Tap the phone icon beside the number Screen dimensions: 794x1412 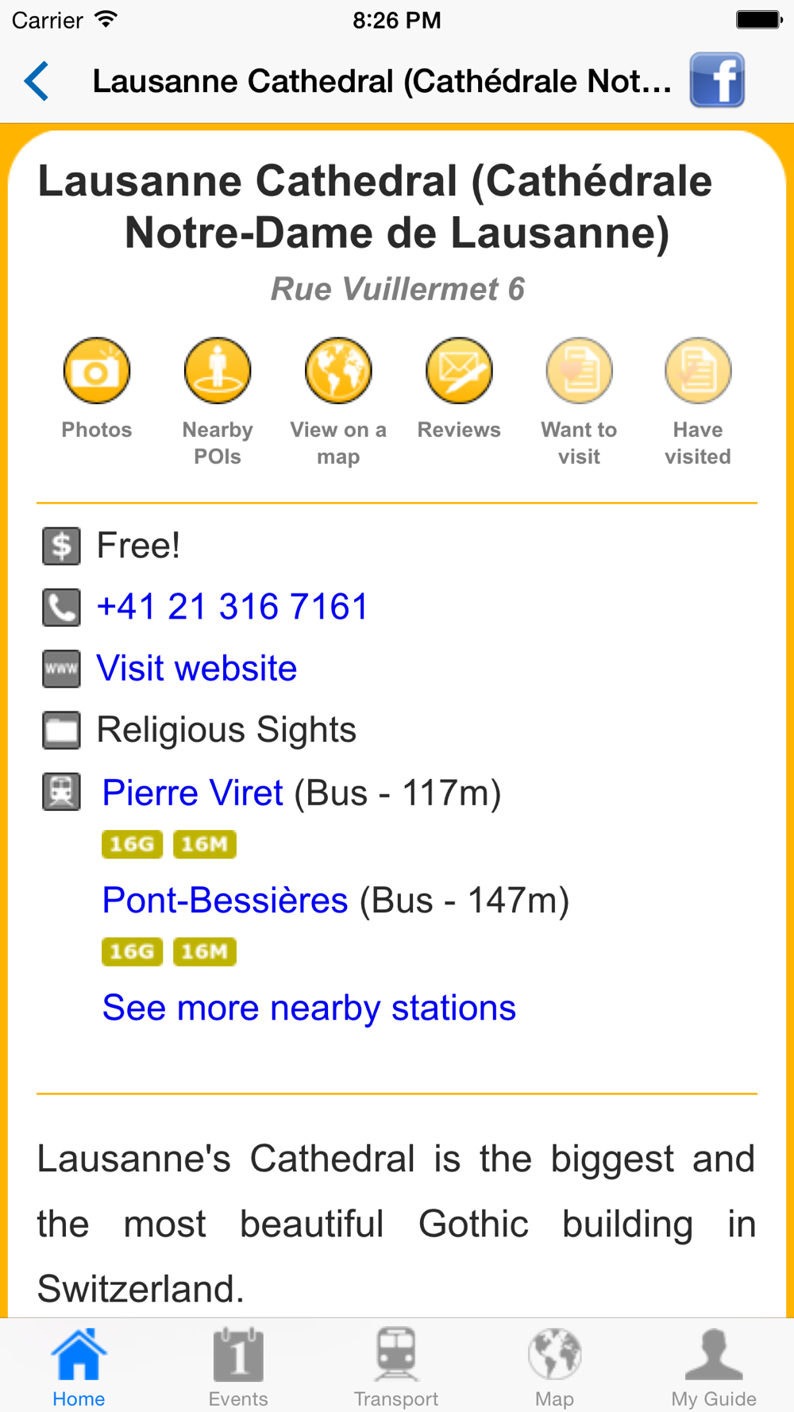point(61,608)
